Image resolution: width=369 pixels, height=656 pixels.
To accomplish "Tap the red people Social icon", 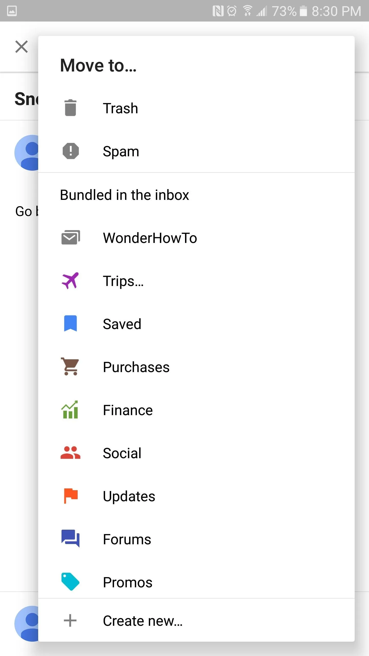I will [x=70, y=453].
